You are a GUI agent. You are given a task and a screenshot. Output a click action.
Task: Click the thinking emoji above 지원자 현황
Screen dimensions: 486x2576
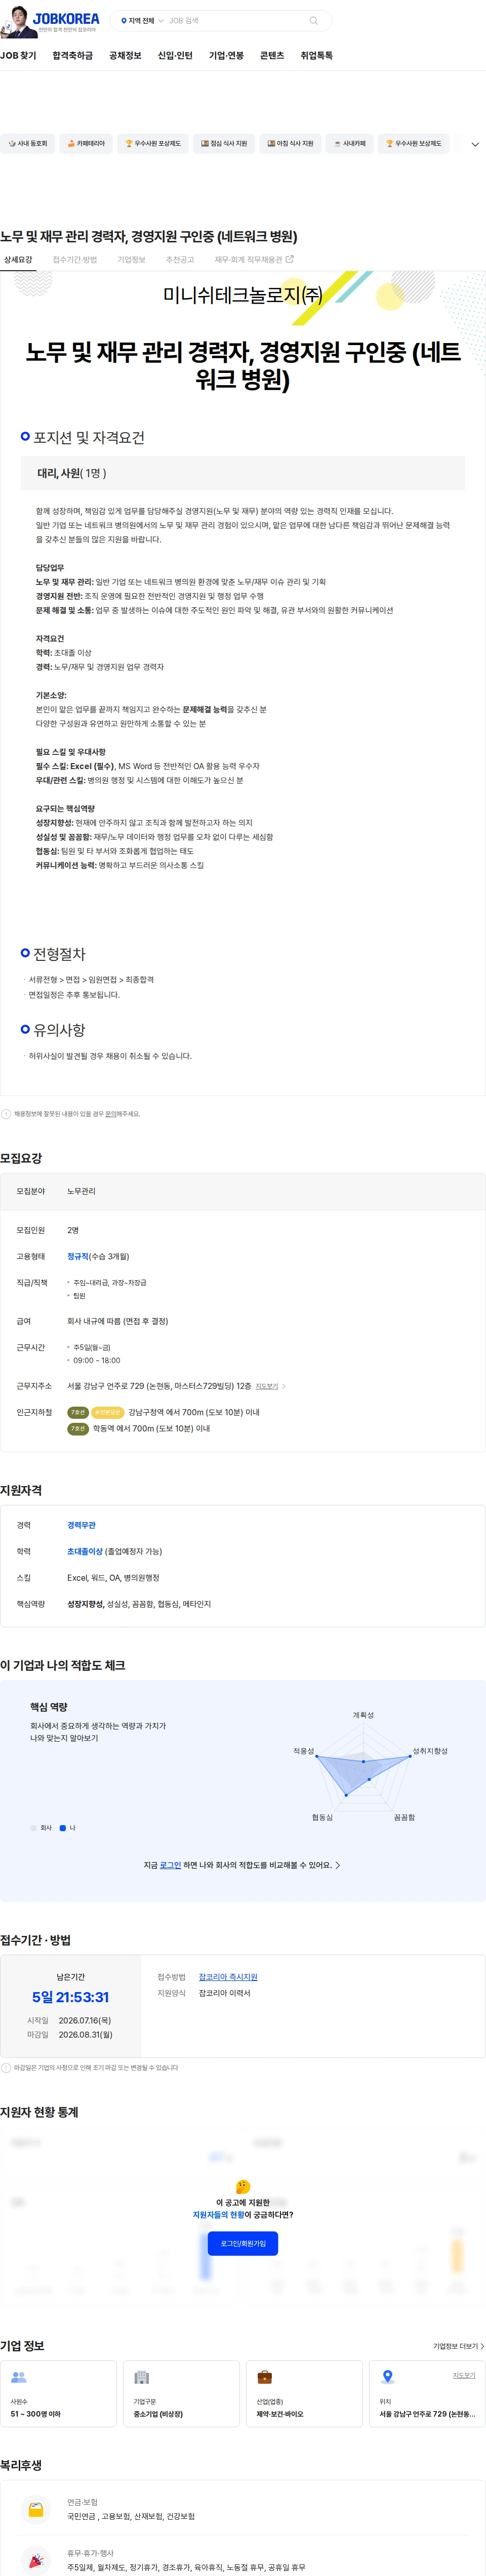click(x=243, y=2188)
